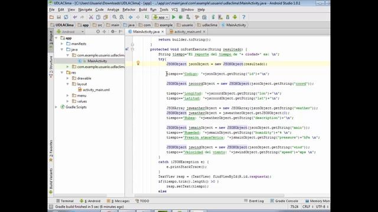
Task: Open Project panel settings gear icon
Action: tap(113, 31)
